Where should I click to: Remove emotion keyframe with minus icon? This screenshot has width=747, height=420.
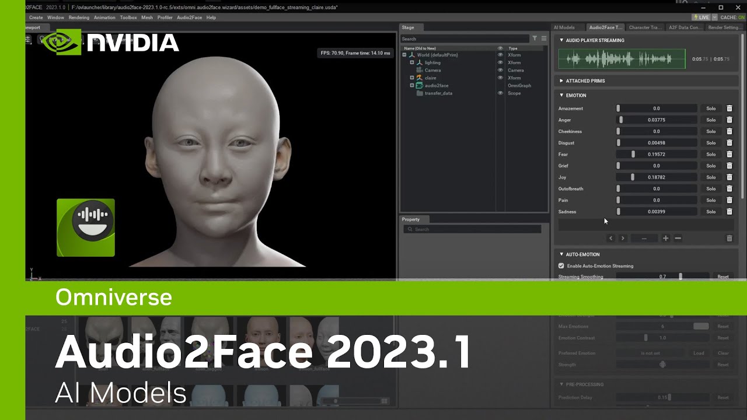pyautogui.click(x=678, y=238)
